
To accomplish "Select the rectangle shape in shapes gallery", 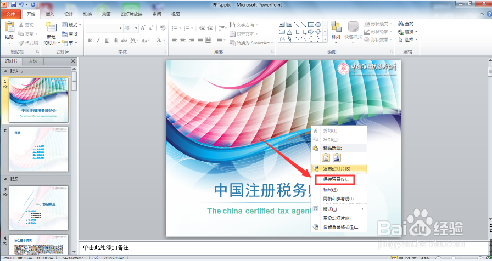I will coord(311,25).
